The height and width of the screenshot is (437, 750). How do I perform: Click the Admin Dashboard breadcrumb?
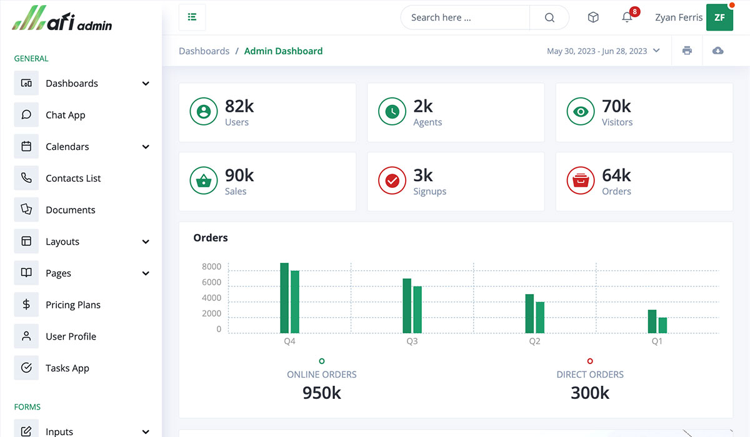pyautogui.click(x=283, y=51)
